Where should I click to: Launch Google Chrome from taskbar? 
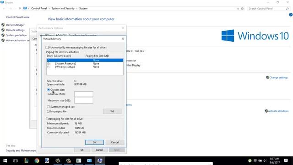[37, 160]
